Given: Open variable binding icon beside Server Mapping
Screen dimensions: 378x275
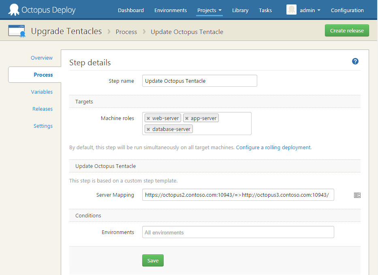Looking at the screenshot, I should 357,195.
